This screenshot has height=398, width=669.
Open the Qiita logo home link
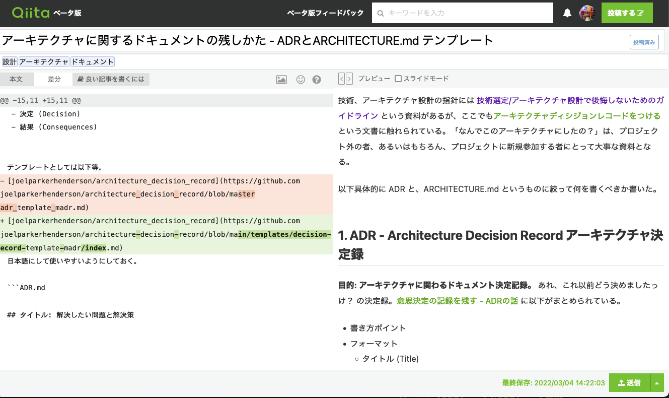coord(30,13)
